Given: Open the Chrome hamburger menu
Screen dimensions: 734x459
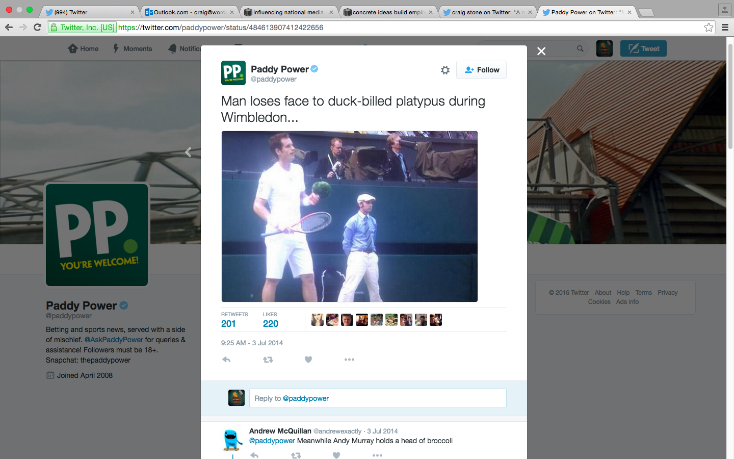Looking at the screenshot, I should click(725, 28).
